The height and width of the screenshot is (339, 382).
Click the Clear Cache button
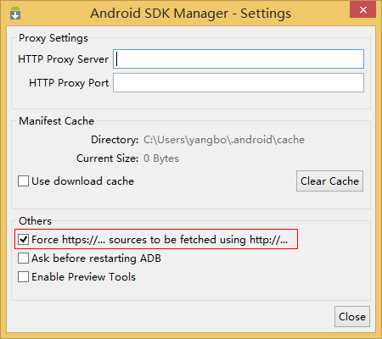pyautogui.click(x=329, y=181)
